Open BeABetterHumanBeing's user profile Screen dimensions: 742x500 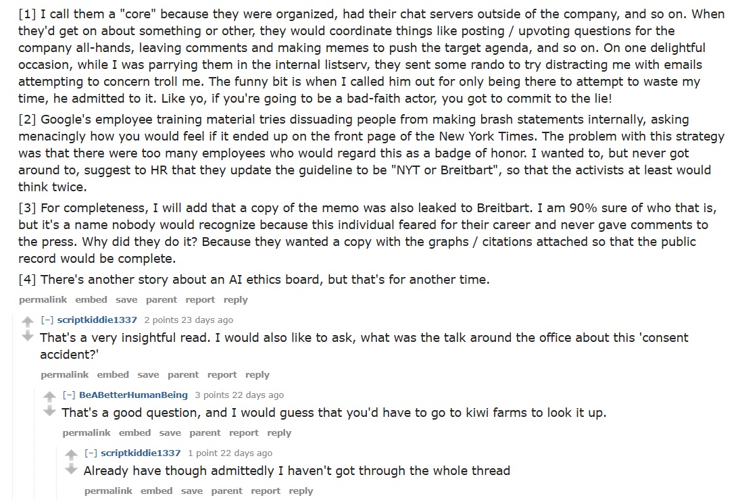click(133, 395)
